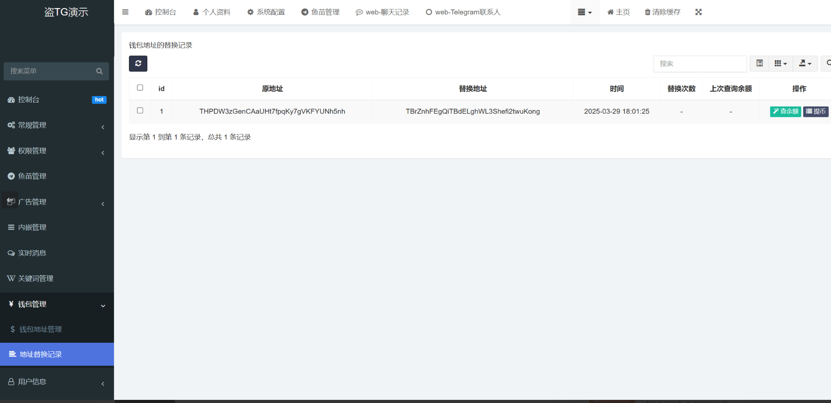This screenshot has width=831, height=403.
Task: Click the 盗TG演示 site title
Action: (x=66, y=12)
